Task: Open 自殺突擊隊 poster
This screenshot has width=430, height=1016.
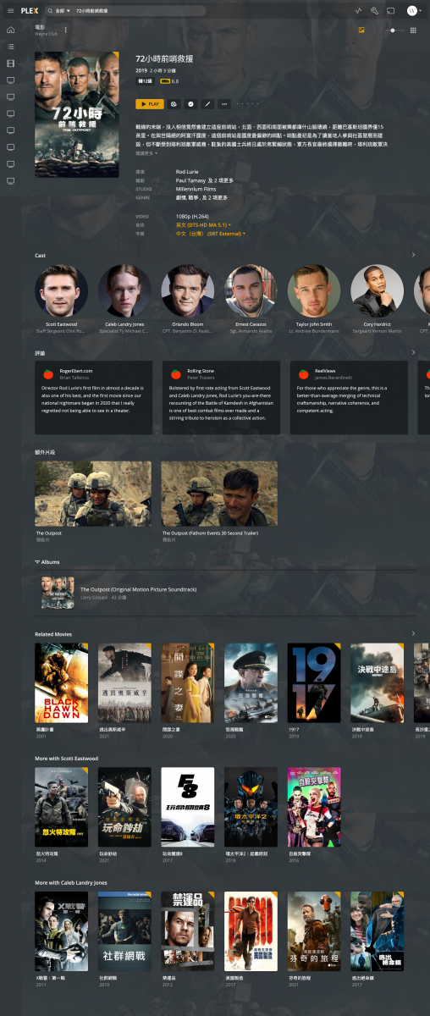Action: (x=314, y=807)
